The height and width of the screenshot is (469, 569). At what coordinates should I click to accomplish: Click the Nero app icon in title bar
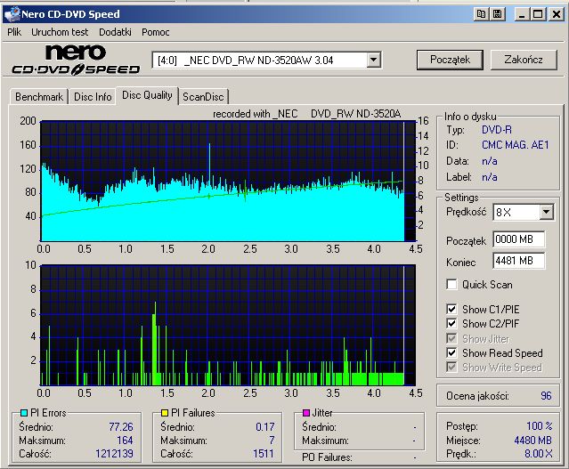tap(12, 14)
